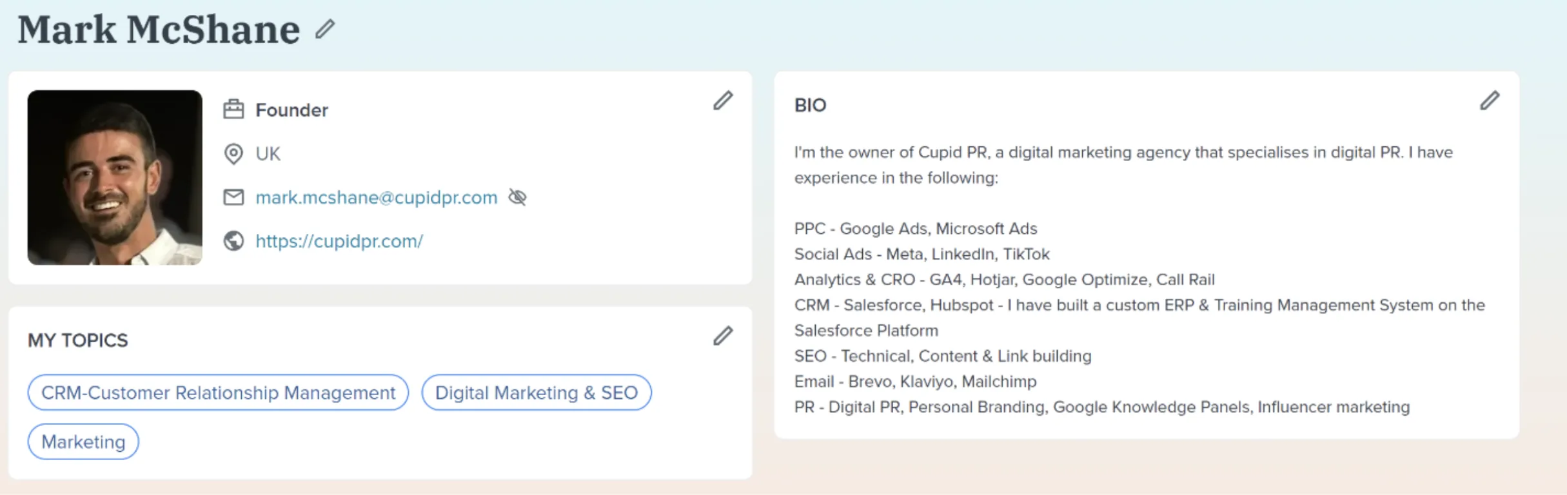Click the pencil icon beside Mark McShane name
Viewport: 1567px width, 495px height.
(325, 30)
